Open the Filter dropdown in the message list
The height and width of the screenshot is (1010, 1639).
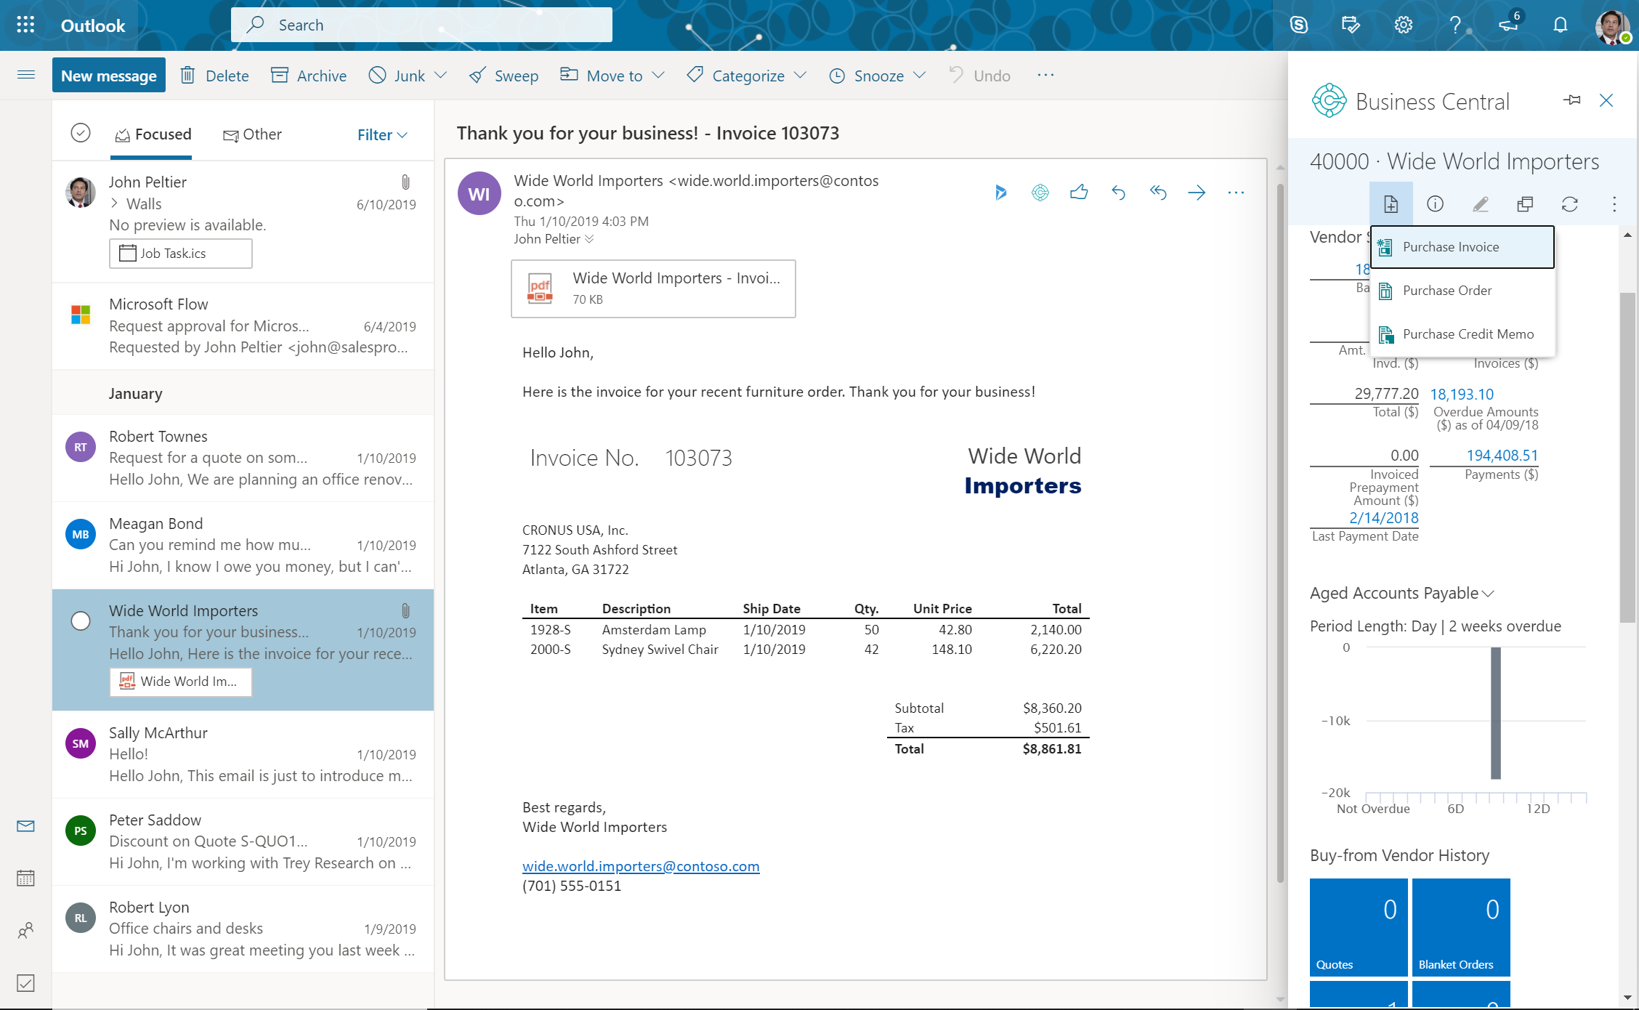pyautogui.click(x=381, y=134)
